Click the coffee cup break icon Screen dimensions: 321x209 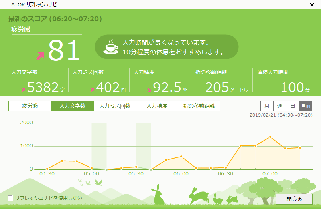[111, 47]
